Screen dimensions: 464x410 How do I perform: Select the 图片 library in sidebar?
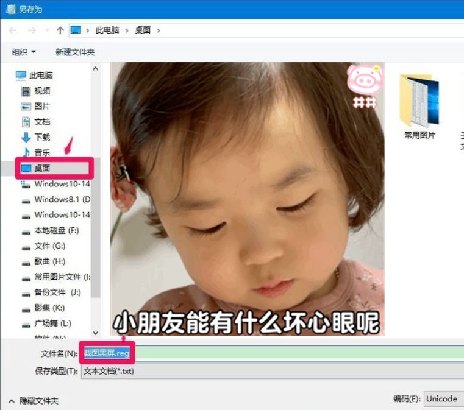[x=42, y=106]
